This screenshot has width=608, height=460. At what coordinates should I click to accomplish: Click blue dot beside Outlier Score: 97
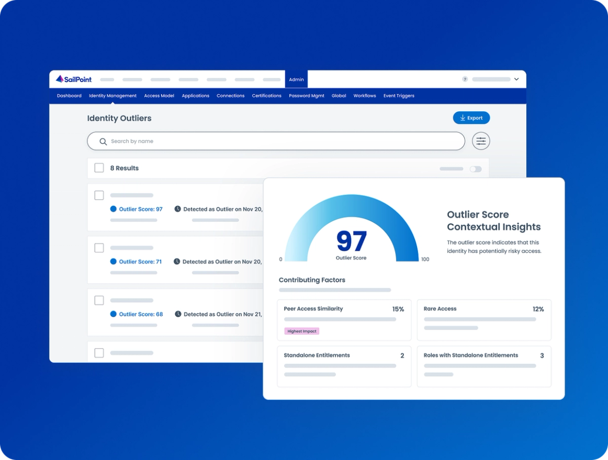113,209
